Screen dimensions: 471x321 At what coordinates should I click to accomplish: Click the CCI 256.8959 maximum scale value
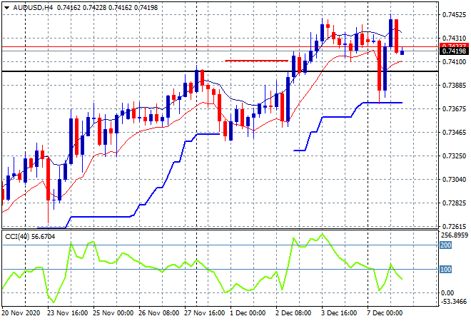pos(454,235)
